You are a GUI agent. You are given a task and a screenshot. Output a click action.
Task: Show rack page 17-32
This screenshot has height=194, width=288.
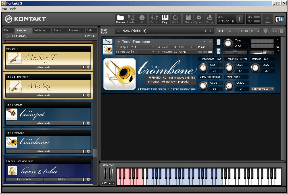point(232,31)
